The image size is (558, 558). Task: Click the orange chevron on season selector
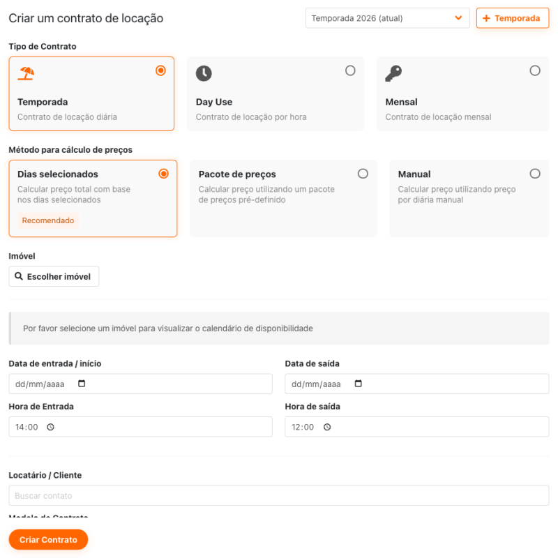click(x=458, y=18)
